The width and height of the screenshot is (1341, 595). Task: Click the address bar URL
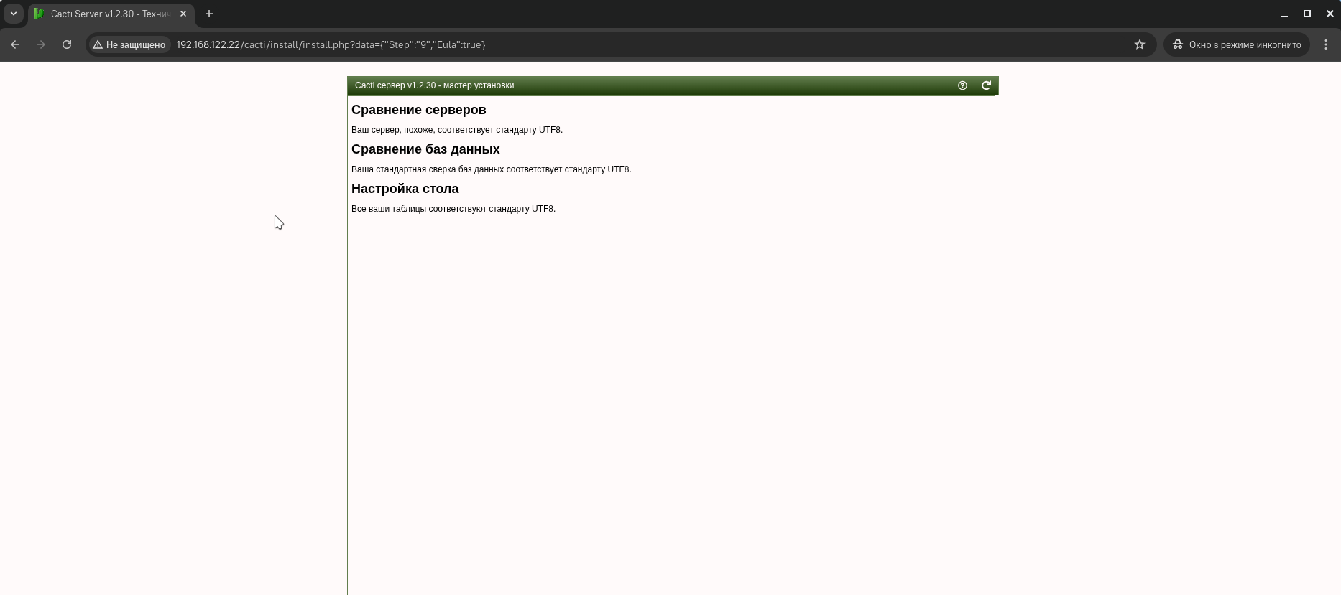click(331, 44)
